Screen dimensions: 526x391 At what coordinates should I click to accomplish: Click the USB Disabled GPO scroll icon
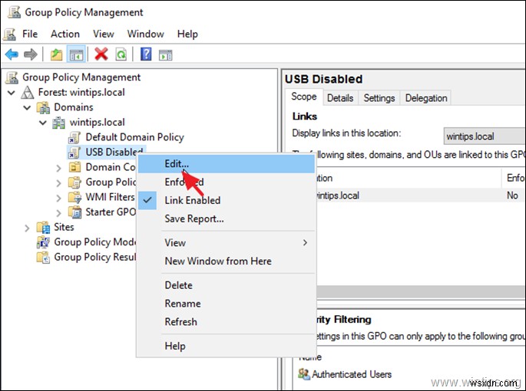pos(74,153)
